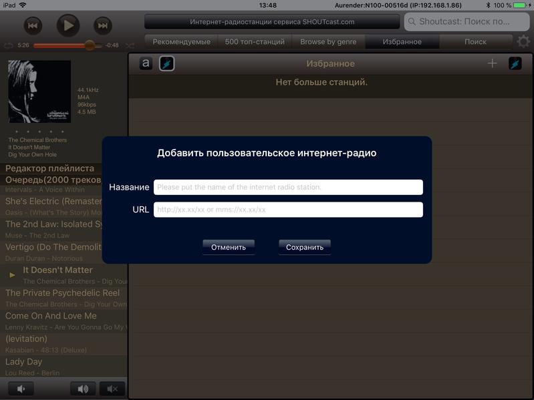The width and height of the screenshot is (534, 400).
Task: Select the 'a' Aurender source icon
Action: click(146, 63)
